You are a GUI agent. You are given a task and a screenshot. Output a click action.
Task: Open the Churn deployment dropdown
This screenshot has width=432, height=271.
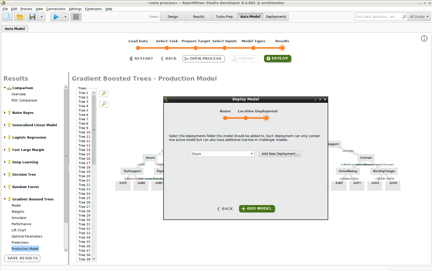click(x=222, y=154)
